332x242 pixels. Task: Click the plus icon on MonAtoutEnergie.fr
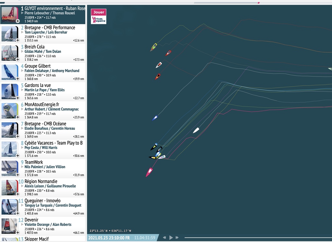[18, 117]
